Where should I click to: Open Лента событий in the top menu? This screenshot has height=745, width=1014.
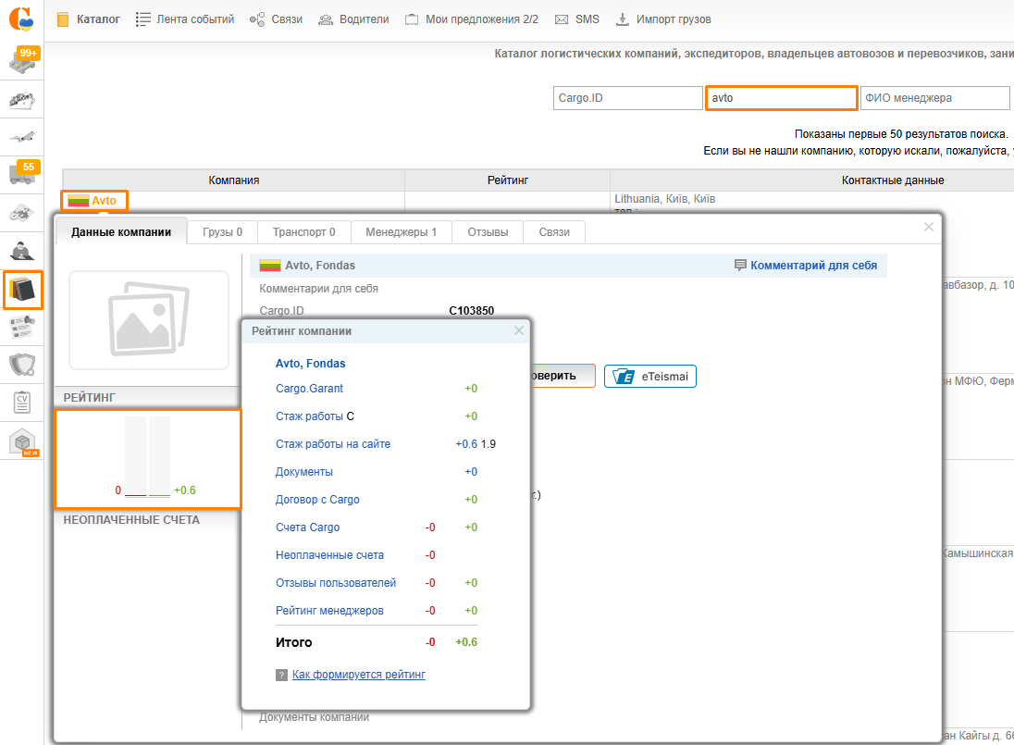[184, 19]
